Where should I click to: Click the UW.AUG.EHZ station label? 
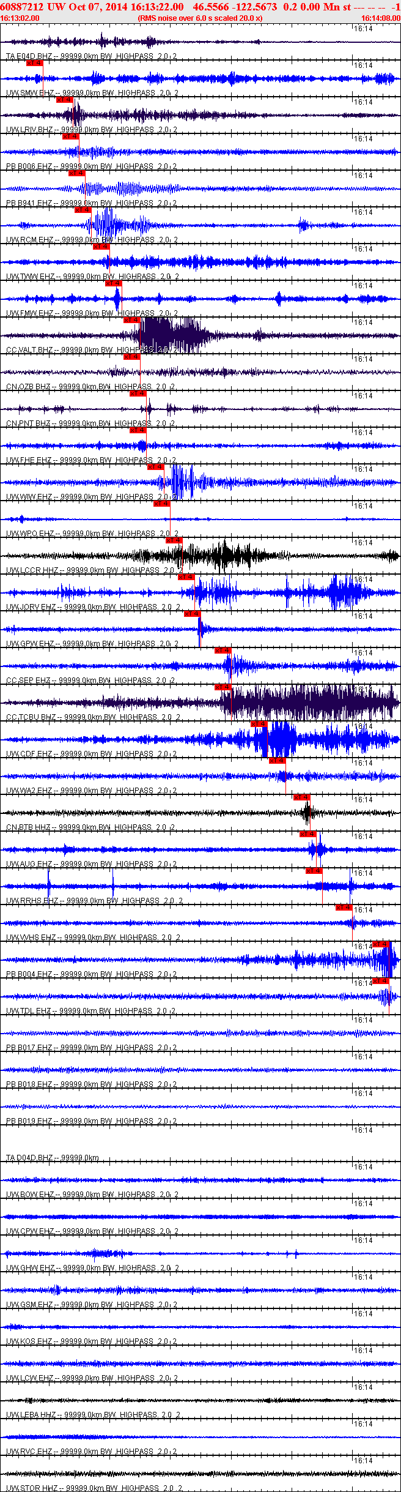[x=29, y=864]
